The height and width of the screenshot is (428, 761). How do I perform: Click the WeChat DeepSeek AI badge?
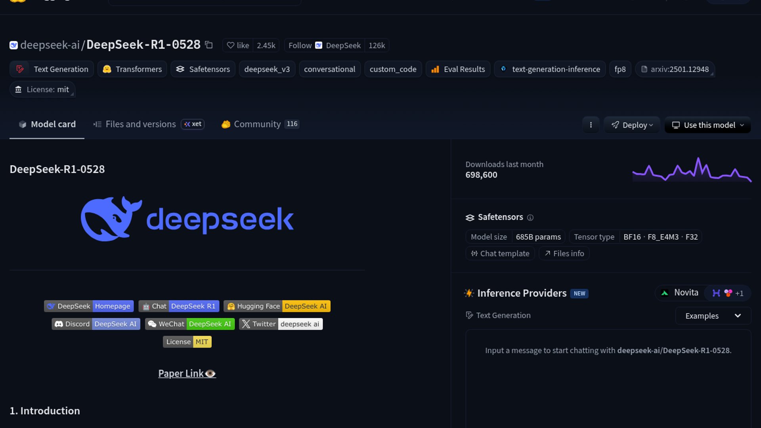(x=190, y=324)
